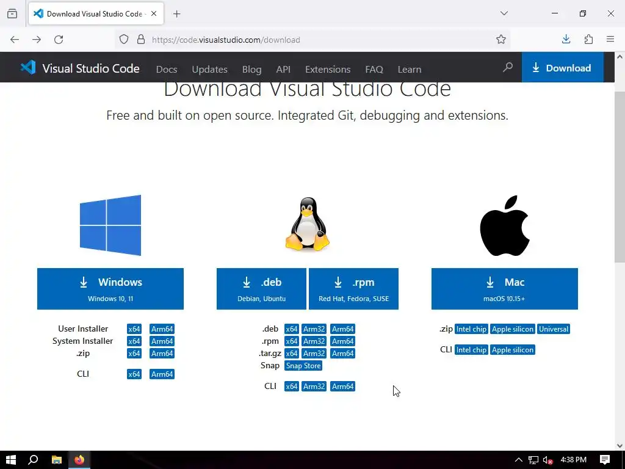Click the tracking protection shield icon
The width and height of the screenshot is (625, 469).
pyautogui.click(x=124, y=40)
